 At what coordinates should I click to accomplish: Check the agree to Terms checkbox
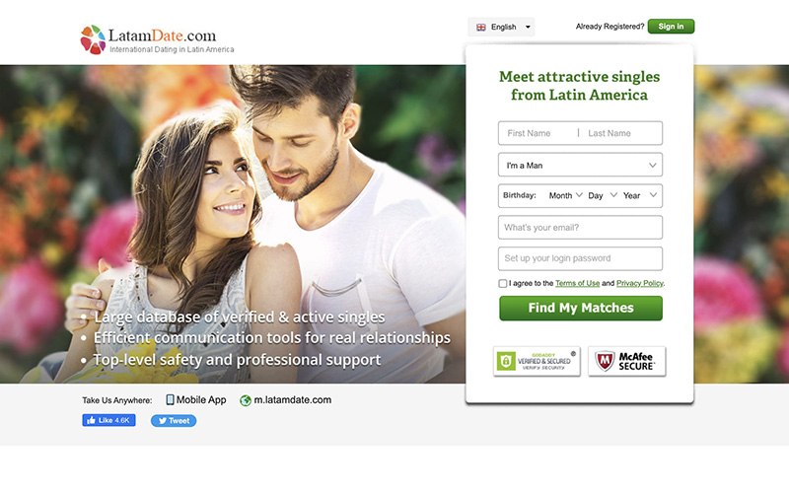click(503, 283)
